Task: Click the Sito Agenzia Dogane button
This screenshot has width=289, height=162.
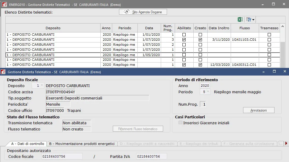Action: (143, 12)
